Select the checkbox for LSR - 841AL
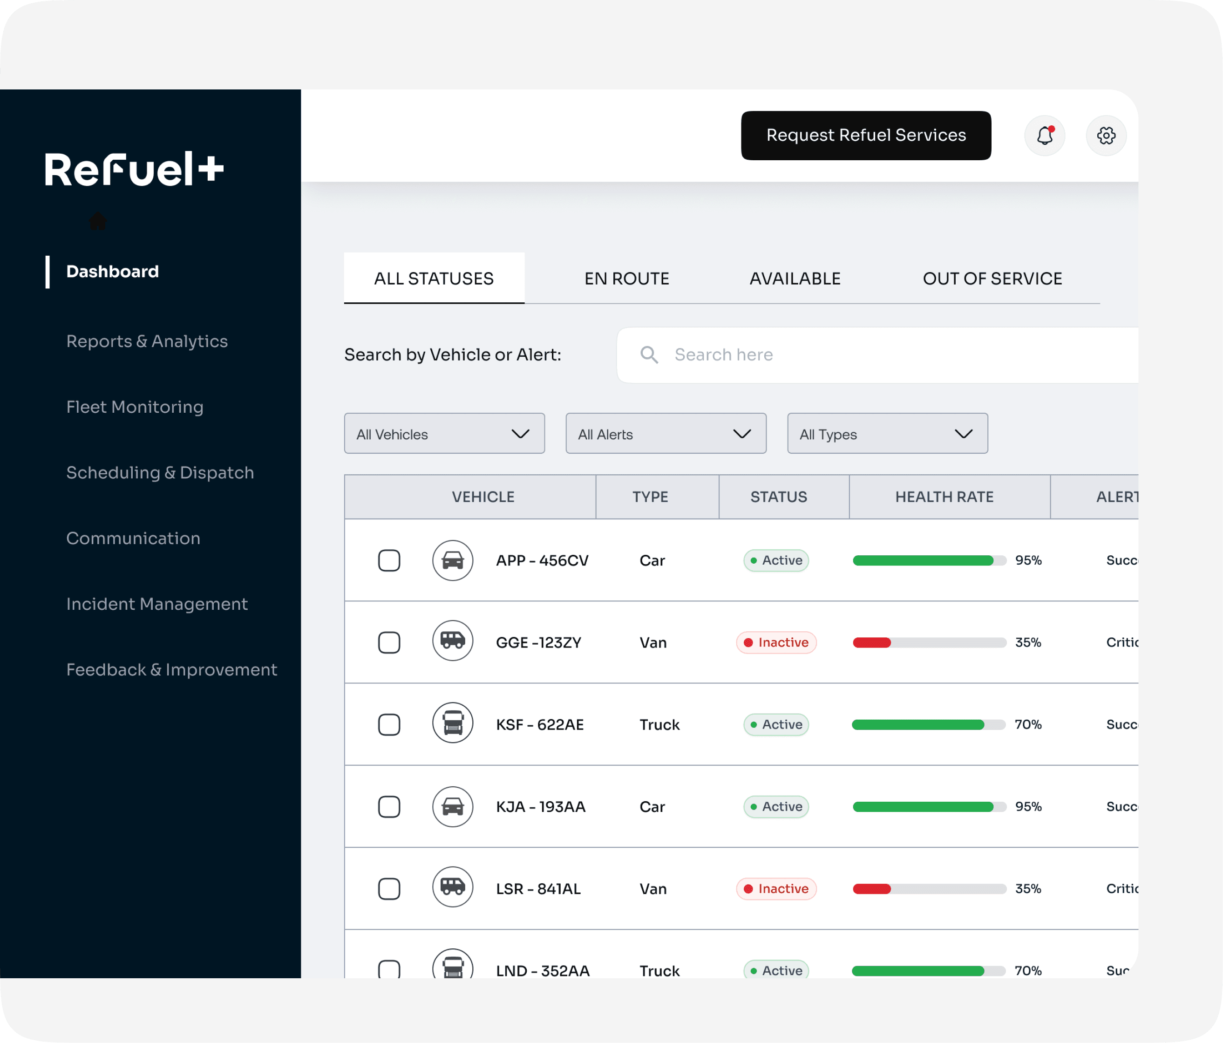 (x=389, y=888)
